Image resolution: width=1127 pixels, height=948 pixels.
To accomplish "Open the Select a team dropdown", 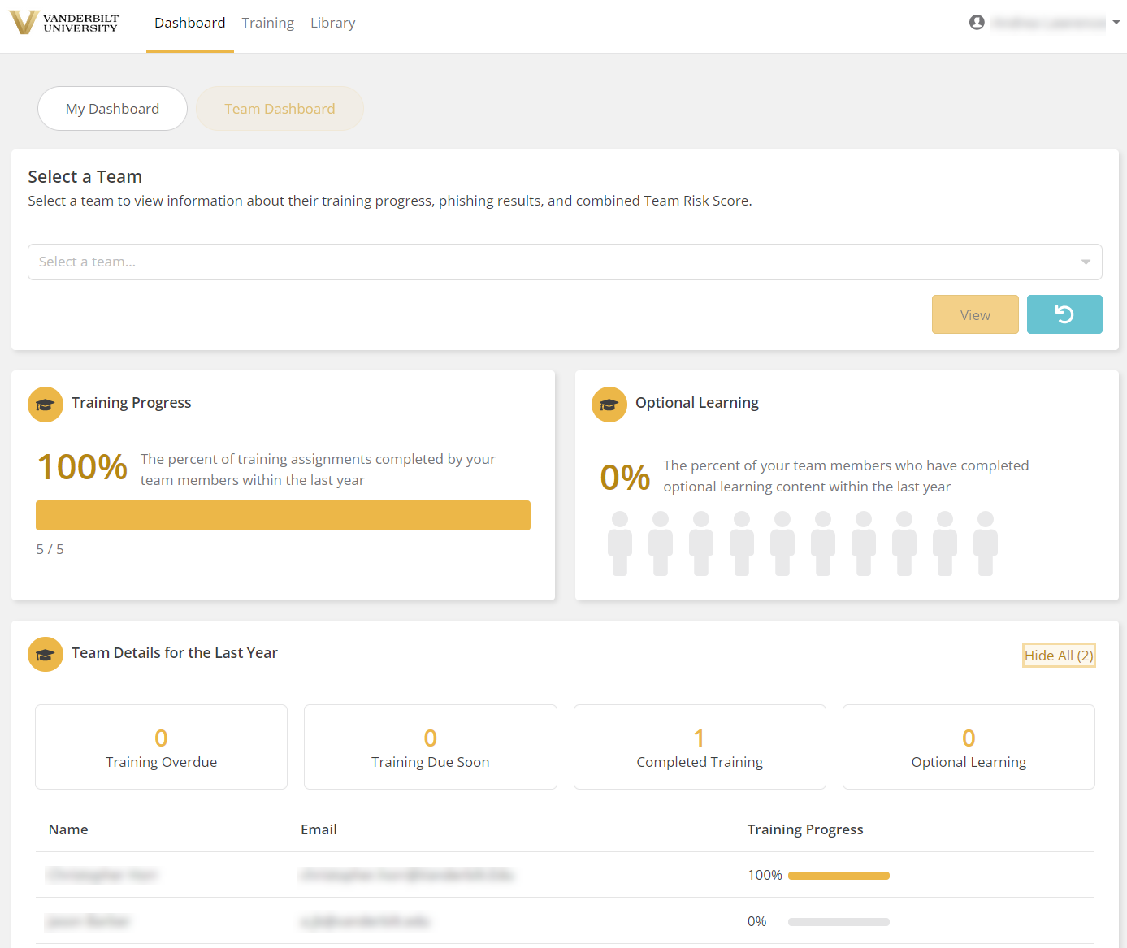I will click(564, 262).
